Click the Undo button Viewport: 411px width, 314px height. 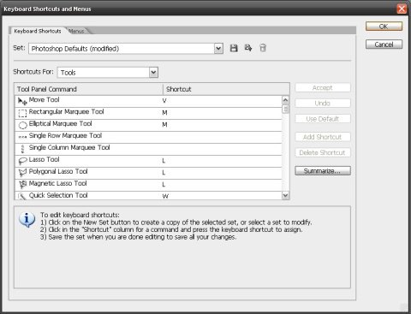point(323,104)
